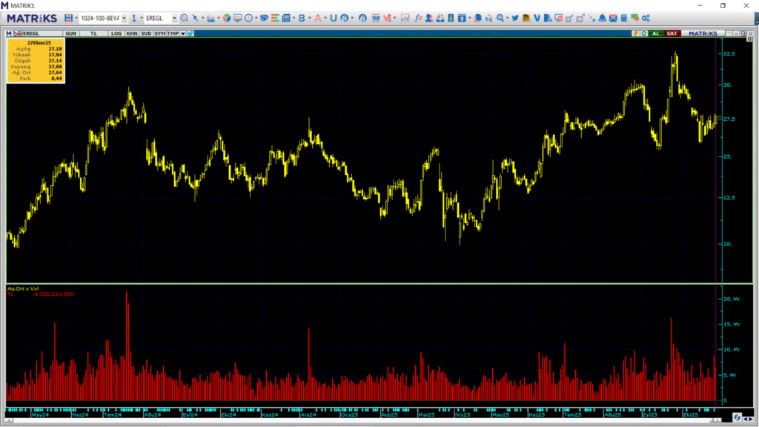Click the yellow 27Ekim25 price info box
Image resolution: width=759 pixels, height=427 pixels.
tap(36, 61)
